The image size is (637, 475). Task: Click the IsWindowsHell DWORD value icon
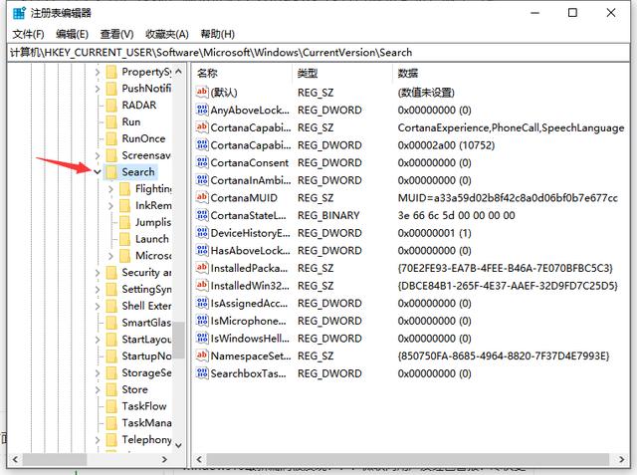(202, 338)
